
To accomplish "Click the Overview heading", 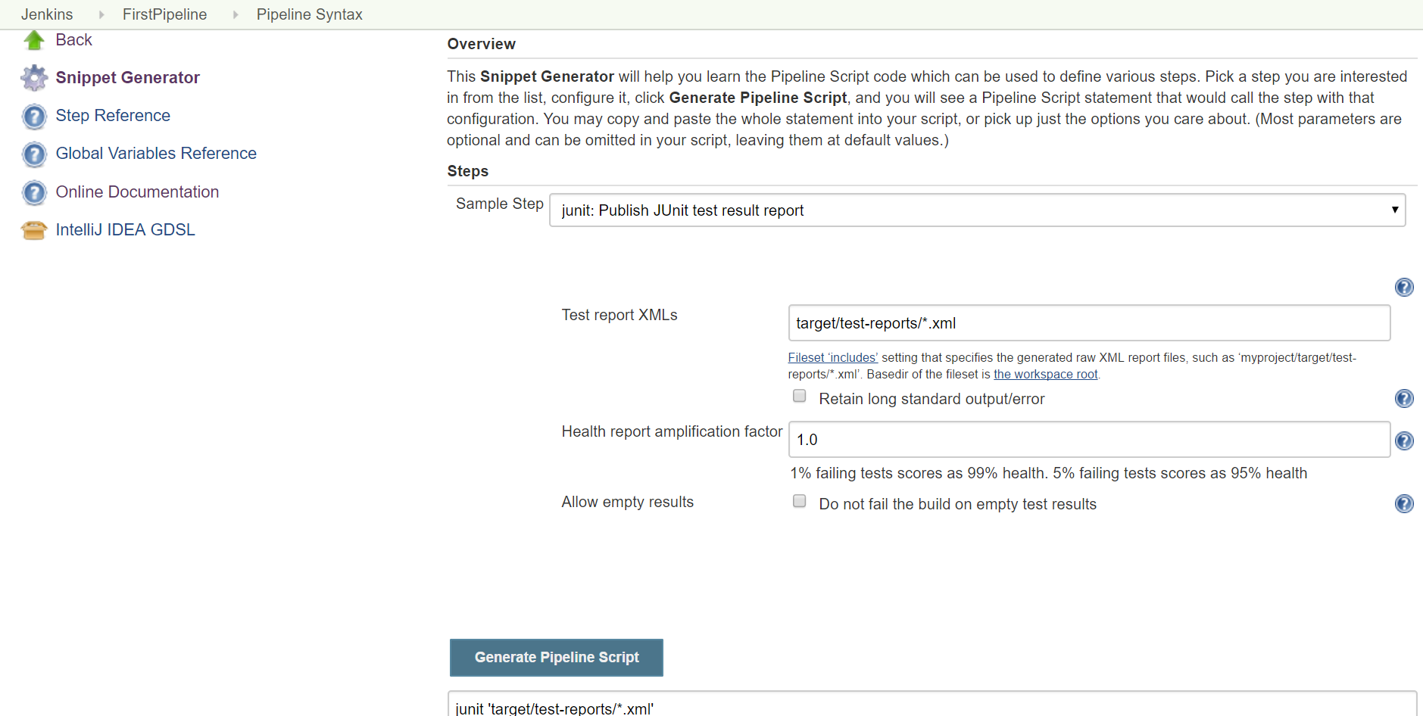I will (482, 44).
